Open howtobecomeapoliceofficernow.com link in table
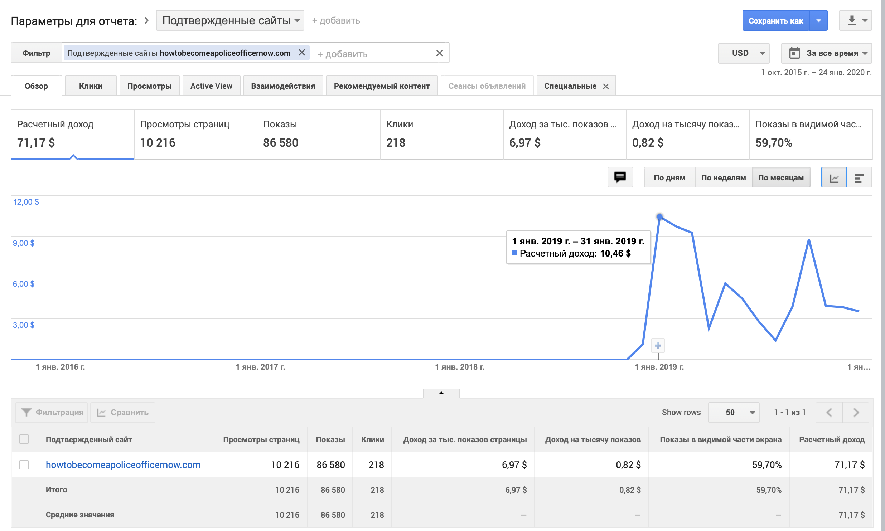The width and height of the screenshot is (885, 531). (123, 464)
